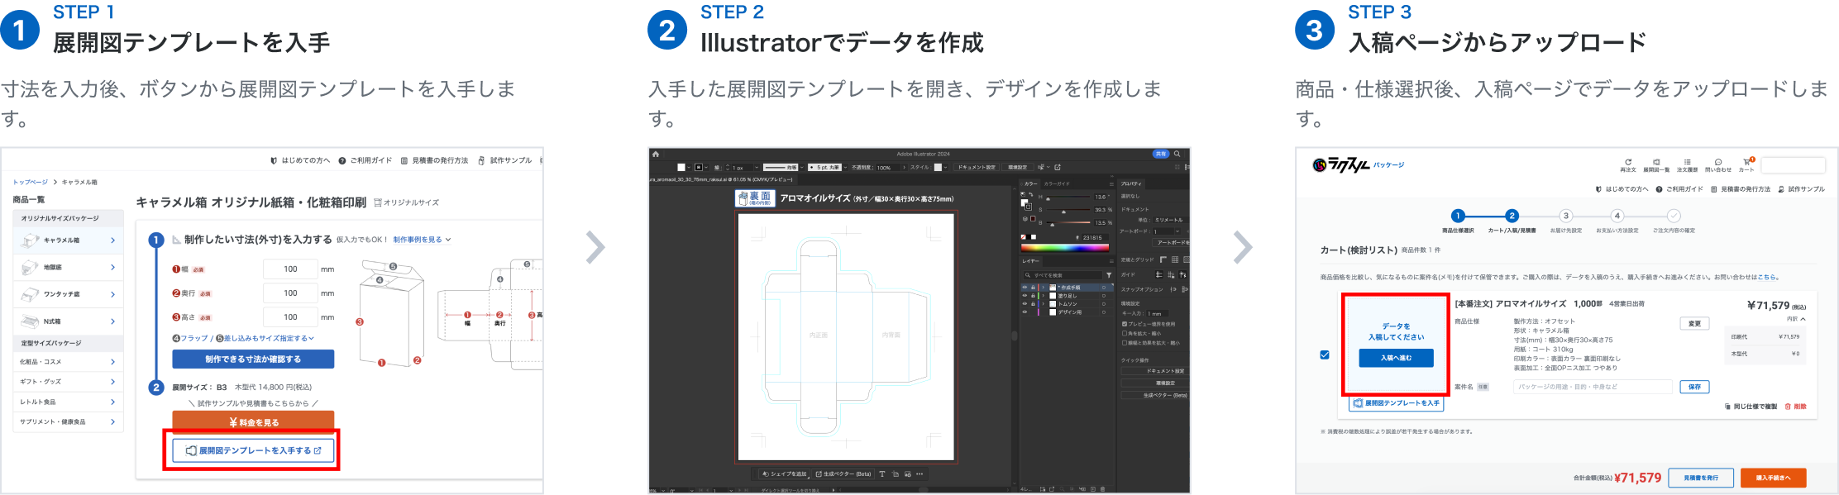Image resolution: width=1839 pixels, height=495 pixels.
Task: Click the orange 料金を見る button
Action: click(253, 421)
